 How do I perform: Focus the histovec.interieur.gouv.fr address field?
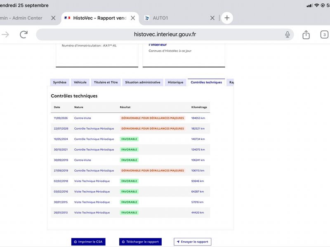(165, 35)
